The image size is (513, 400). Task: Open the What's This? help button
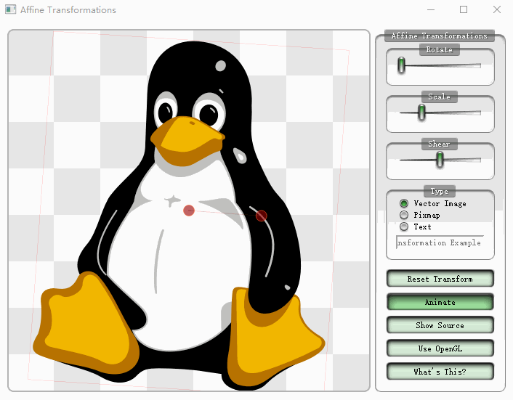click(440, 372)
